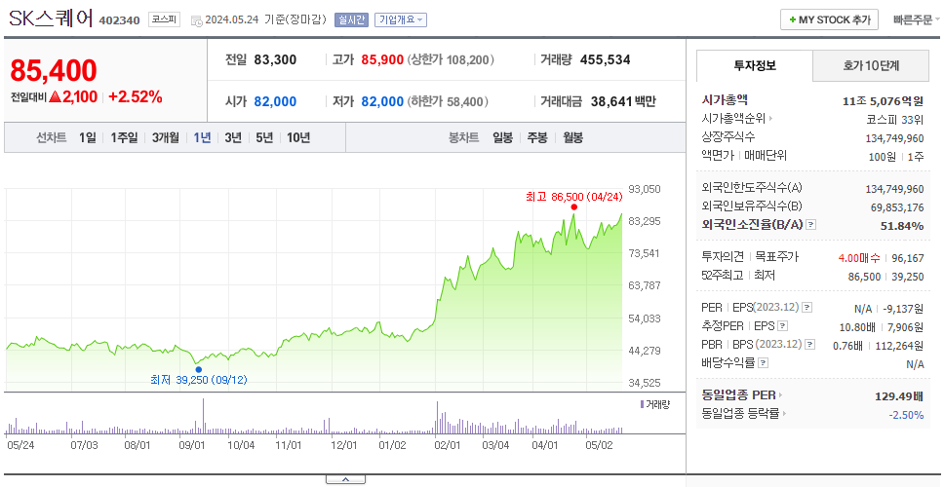Screen dimensions: 944x487
Task: Click the 코스피 market label
Action: click(x=165, y=19)
